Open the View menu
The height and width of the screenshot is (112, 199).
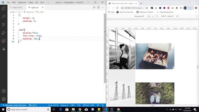tap(31, 2)
